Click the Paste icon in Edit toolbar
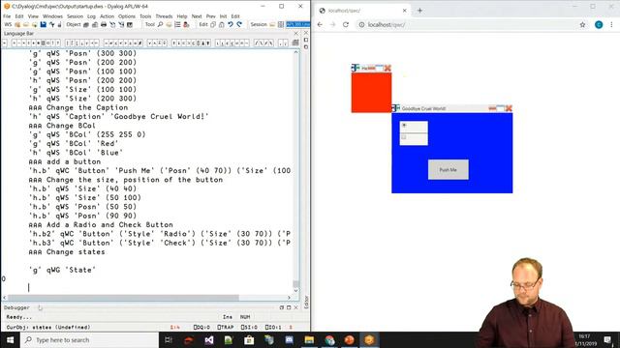620x348 pixels. (222, 24)
